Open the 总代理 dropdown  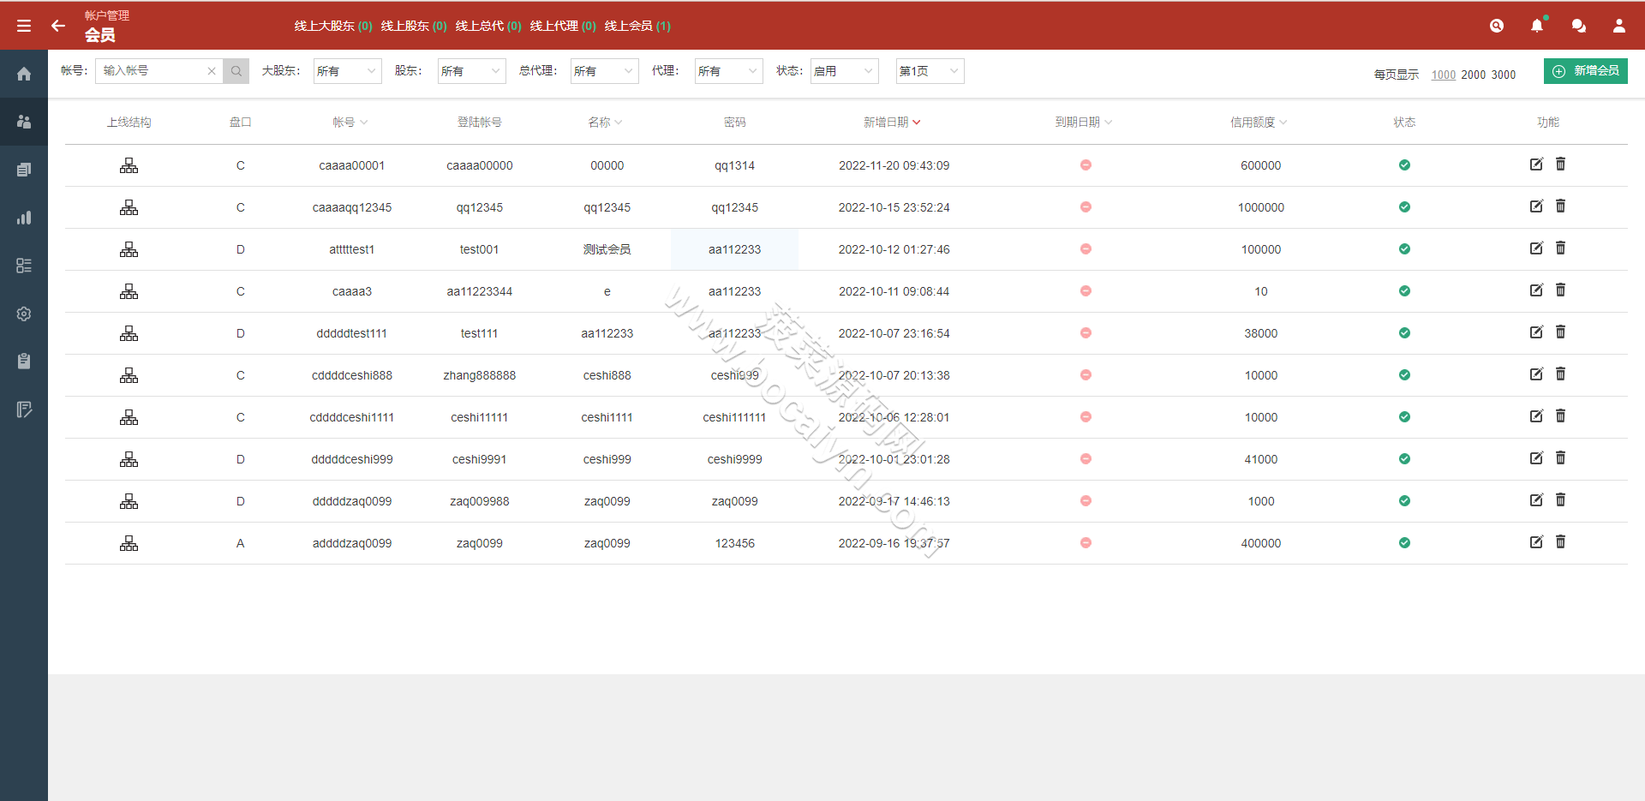(x=604, y=71)
